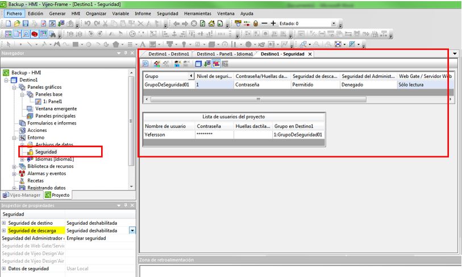Click the Validate checkmark document icon

[43, 23]
